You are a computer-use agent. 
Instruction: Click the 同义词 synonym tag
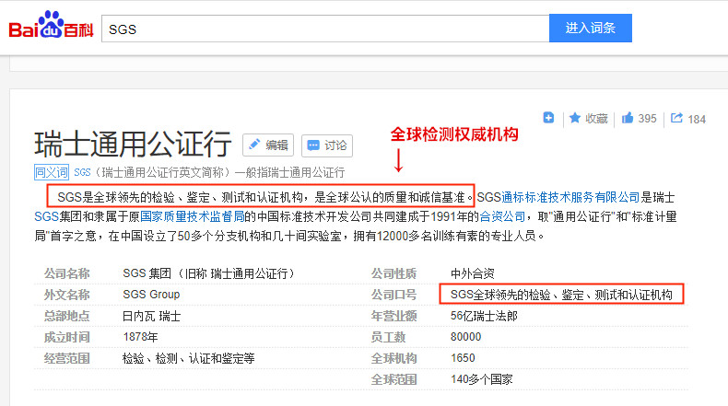pyautogui.click(x=52, y=172)
